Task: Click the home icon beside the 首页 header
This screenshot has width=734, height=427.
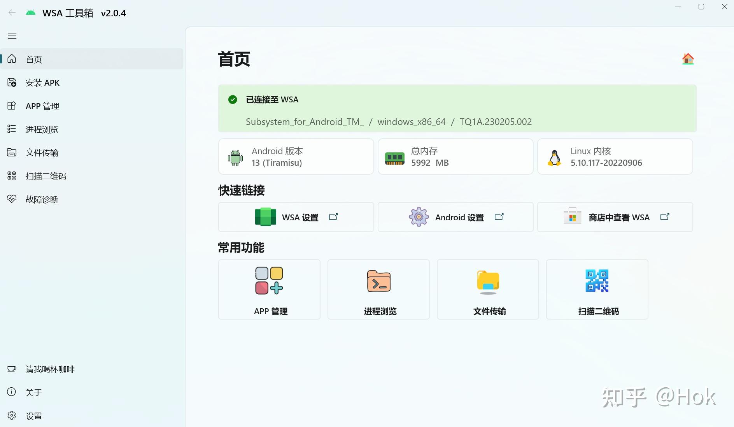Action: pos(687,59)
